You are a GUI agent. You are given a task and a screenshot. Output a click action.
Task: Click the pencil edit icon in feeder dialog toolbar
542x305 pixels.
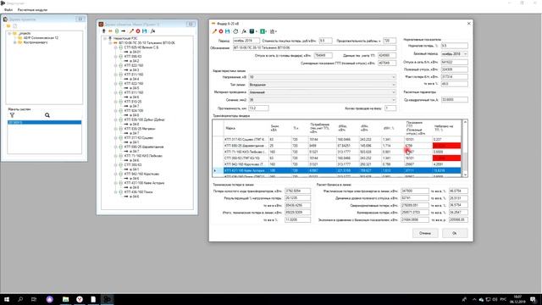point(214,31)
